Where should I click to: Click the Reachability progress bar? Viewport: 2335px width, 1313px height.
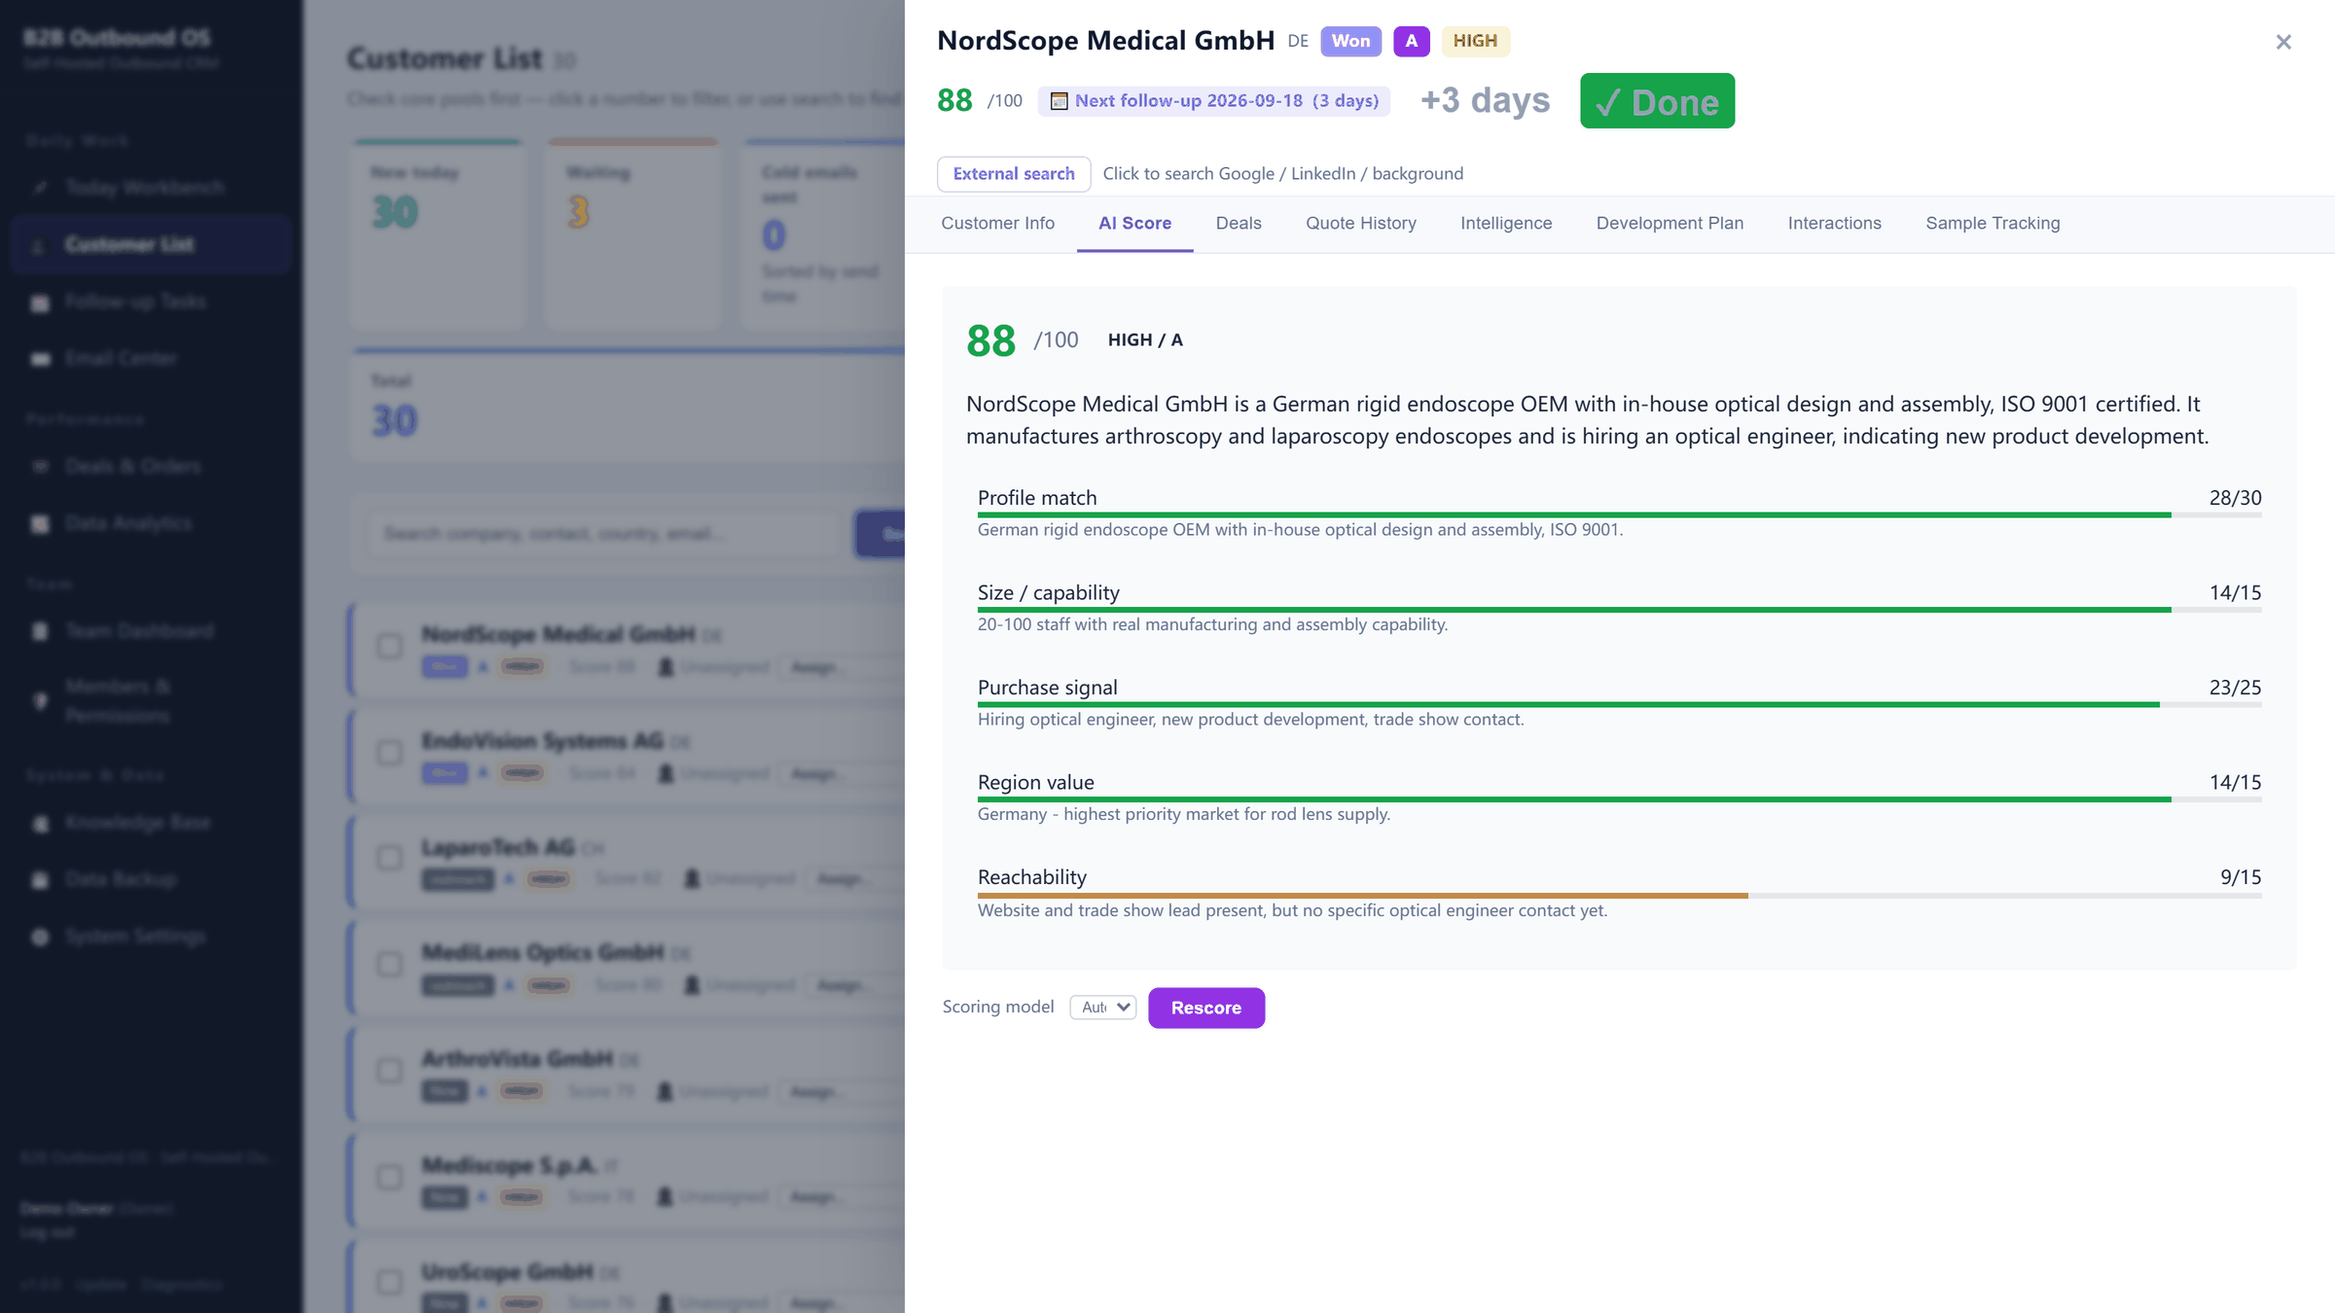pos(1619,895)
